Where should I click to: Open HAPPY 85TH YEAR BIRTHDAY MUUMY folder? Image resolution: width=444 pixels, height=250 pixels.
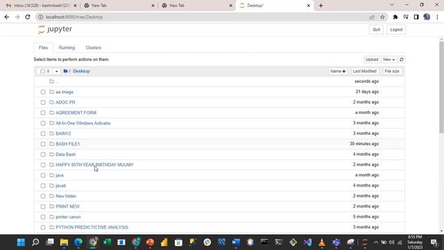point(94,165)
